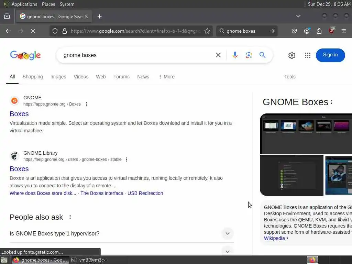
Task: Open the Firefox account icon
Action: click(x=307, y=31)
